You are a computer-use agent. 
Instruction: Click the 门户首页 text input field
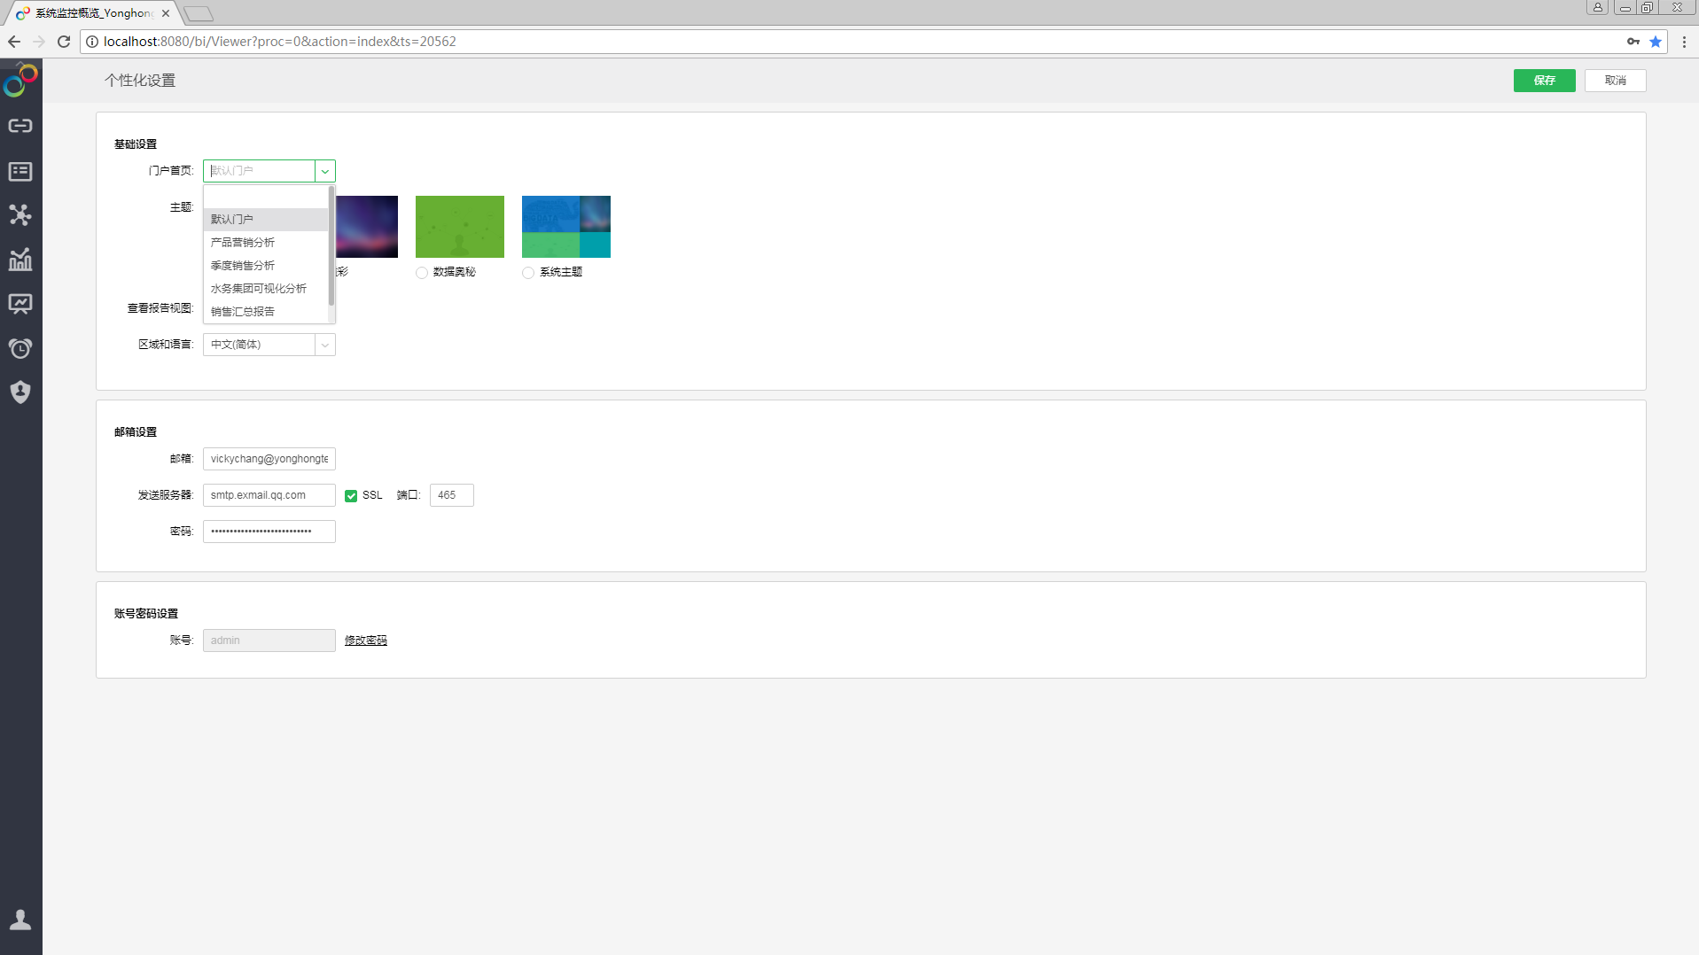pos(259,171)
